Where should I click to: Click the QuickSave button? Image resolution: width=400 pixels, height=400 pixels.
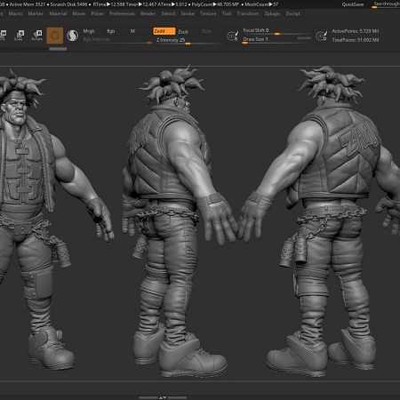pos(353,4)
